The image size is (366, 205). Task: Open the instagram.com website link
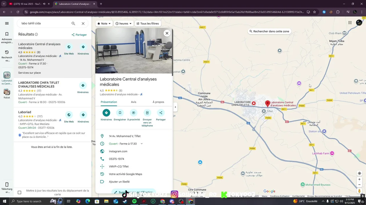[x=118, y=151]
